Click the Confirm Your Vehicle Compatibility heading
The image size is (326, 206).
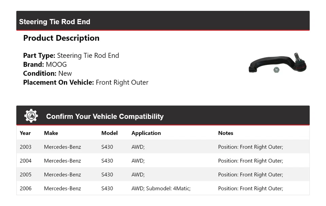click(x=105, y=117)
